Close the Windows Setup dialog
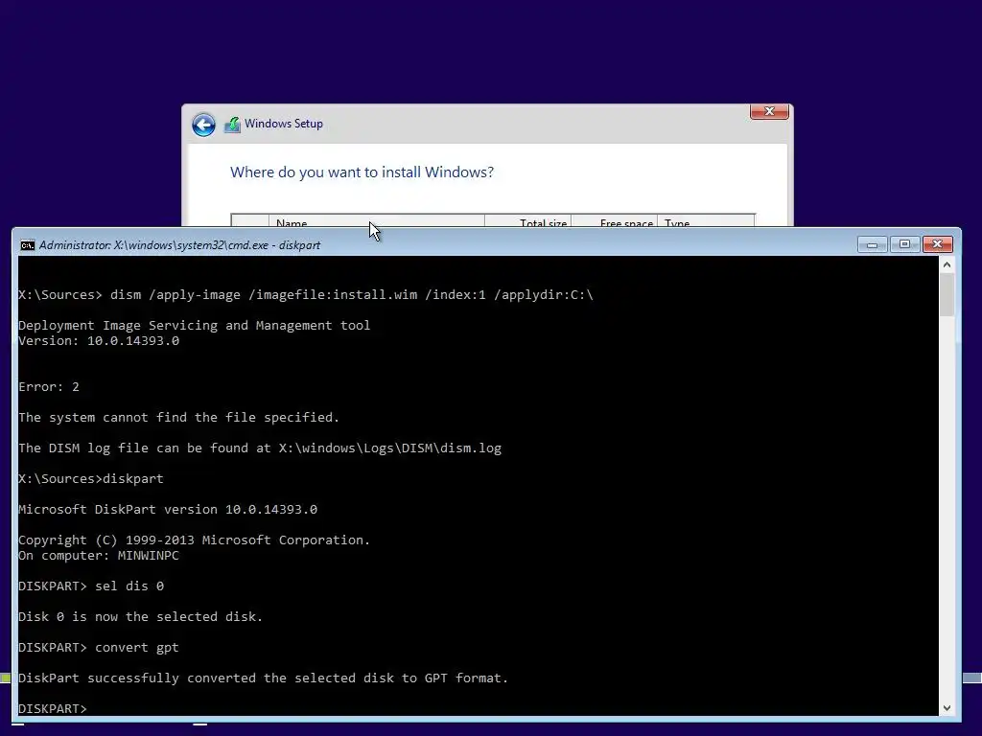The height and width of the screenshot is (736, 982). 769,111
